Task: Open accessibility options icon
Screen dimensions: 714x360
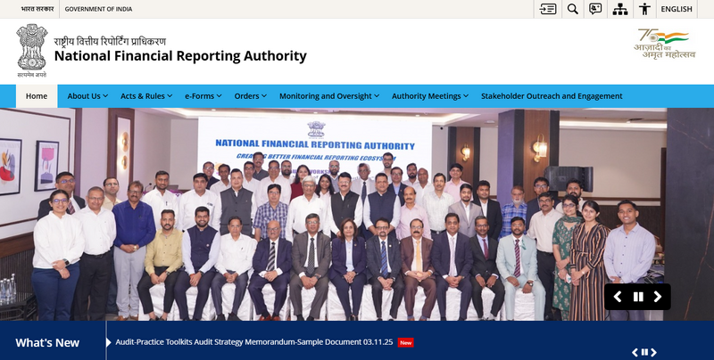Action: [x=644, y=9]
